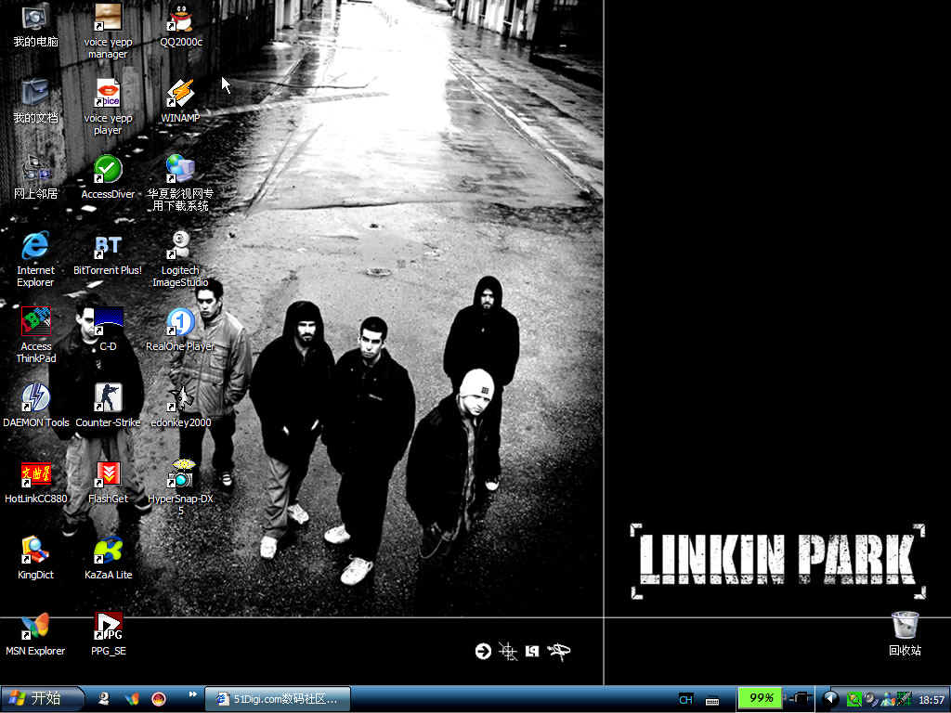
Task: Select the voice yepp manager shortcut
Action: (x=108, y=32)
